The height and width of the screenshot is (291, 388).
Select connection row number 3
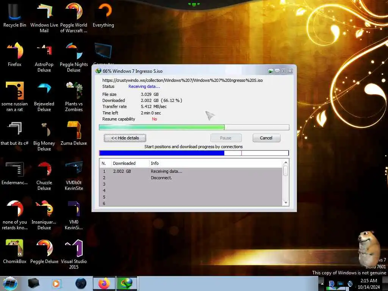pos(191,184)
